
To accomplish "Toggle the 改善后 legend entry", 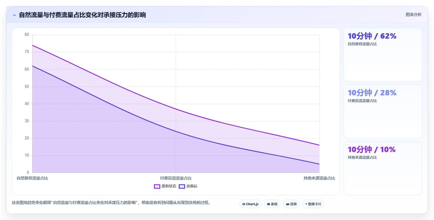I will coord(188,186).
